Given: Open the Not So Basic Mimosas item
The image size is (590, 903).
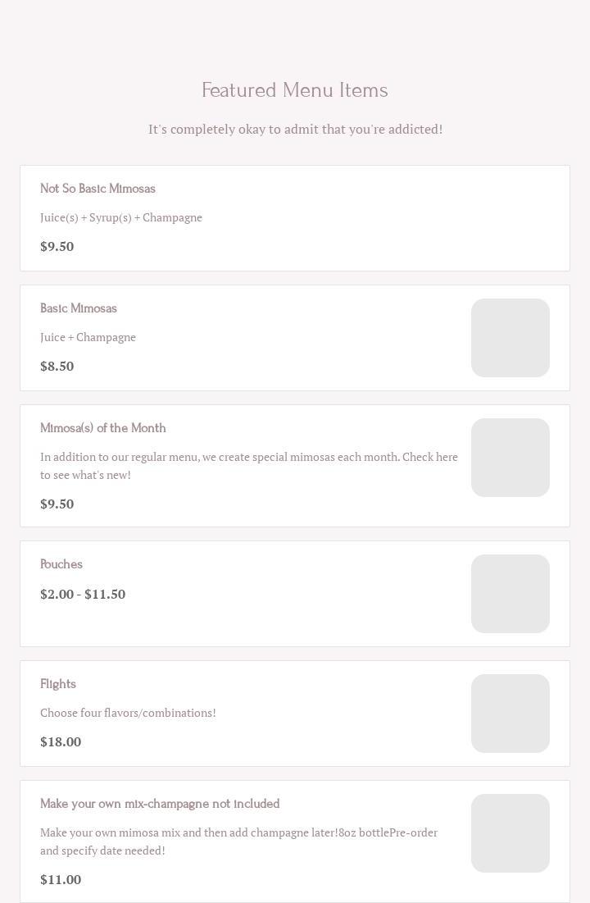Looking at the screenshot, I should click(98, 189).
